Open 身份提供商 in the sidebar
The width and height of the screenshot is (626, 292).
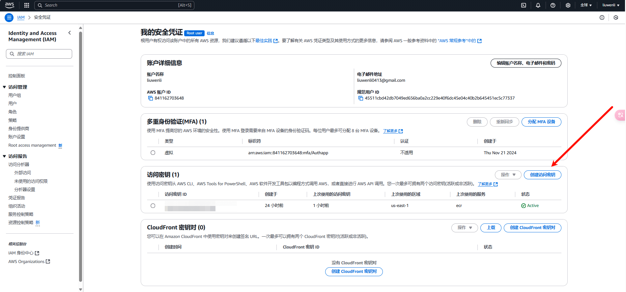pyautogui.click(x=19, y=129)
